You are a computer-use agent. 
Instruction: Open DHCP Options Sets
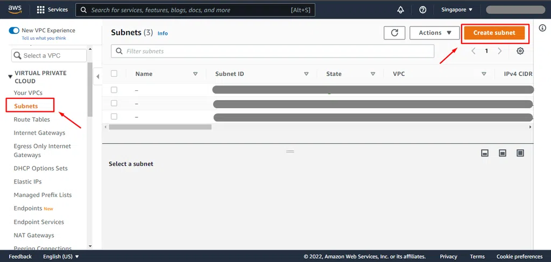click(40, 168)
